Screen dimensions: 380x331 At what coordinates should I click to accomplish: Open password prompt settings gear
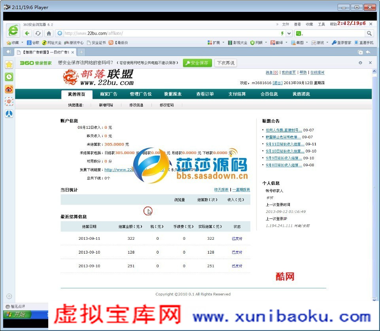click(x=360, y=63)
